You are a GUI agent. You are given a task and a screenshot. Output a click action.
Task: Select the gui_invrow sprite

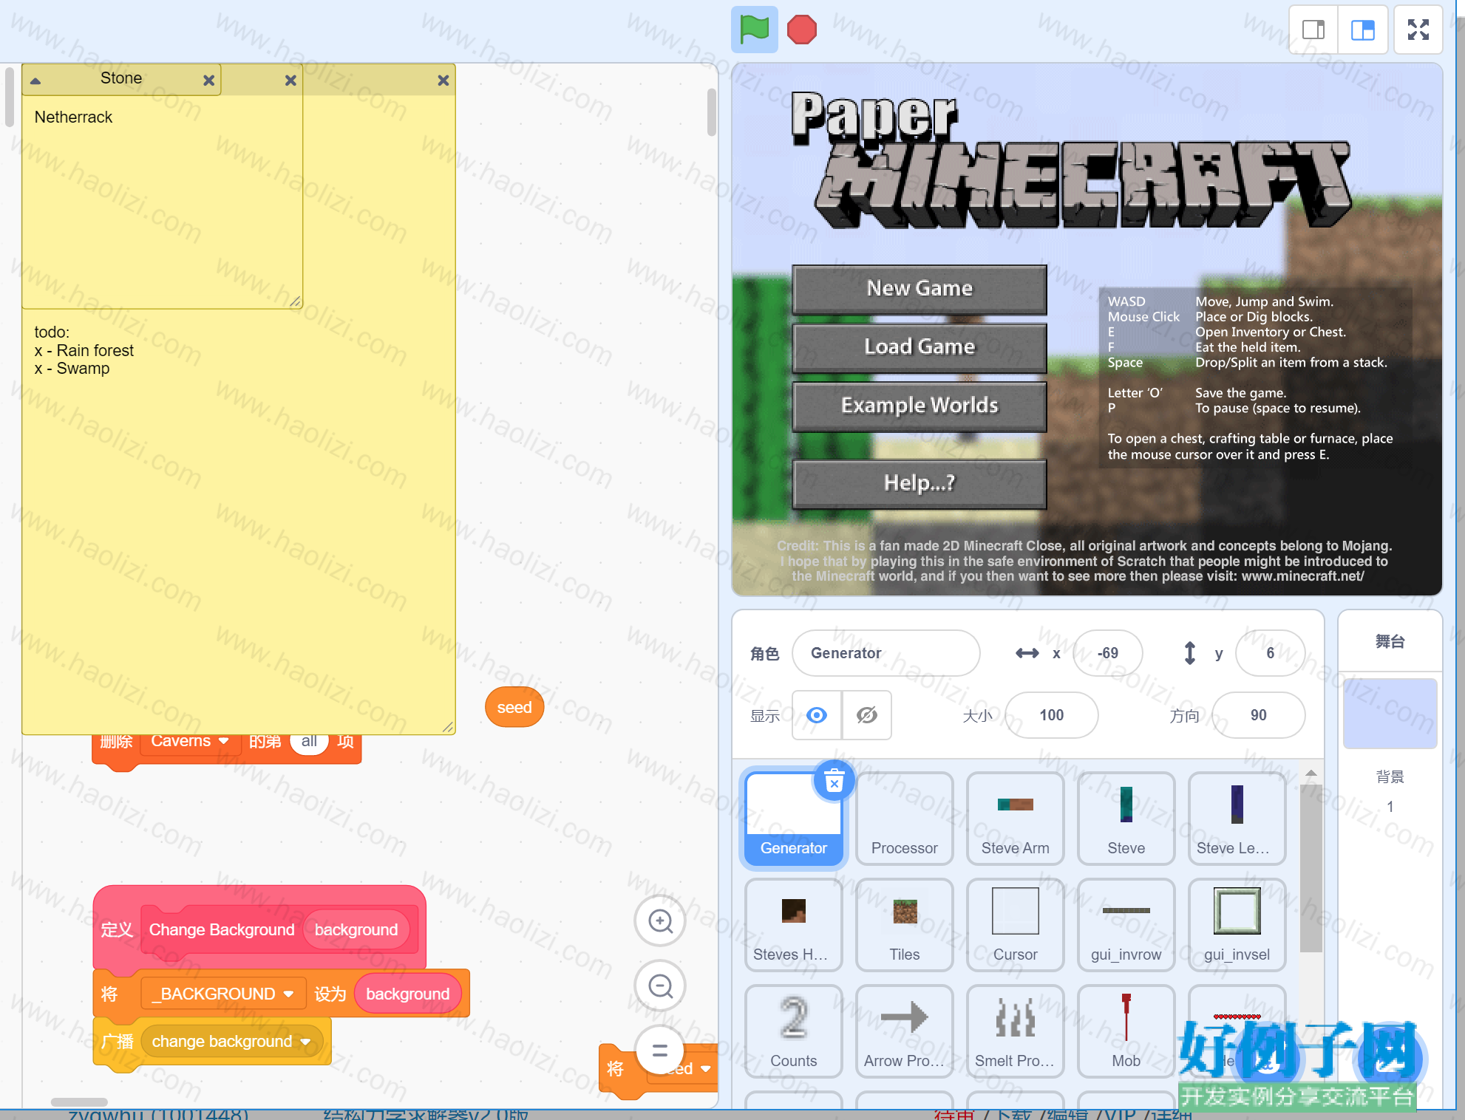(x=1126, y=925)
